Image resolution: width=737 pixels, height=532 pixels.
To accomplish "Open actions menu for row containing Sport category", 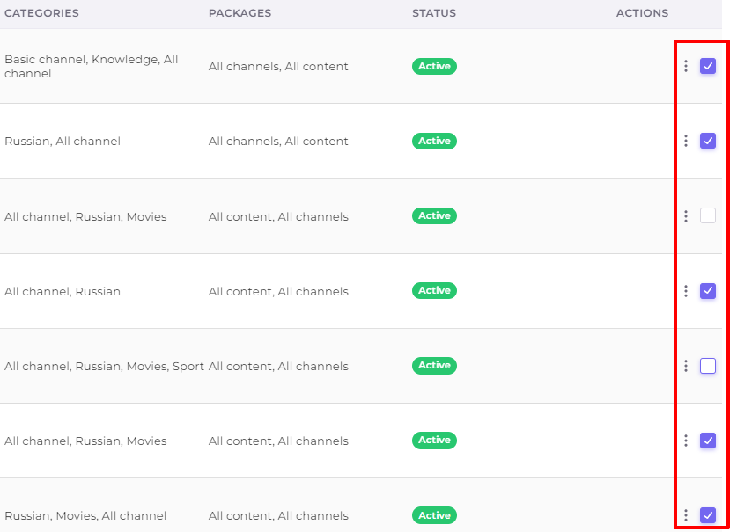I will [686, 366].
